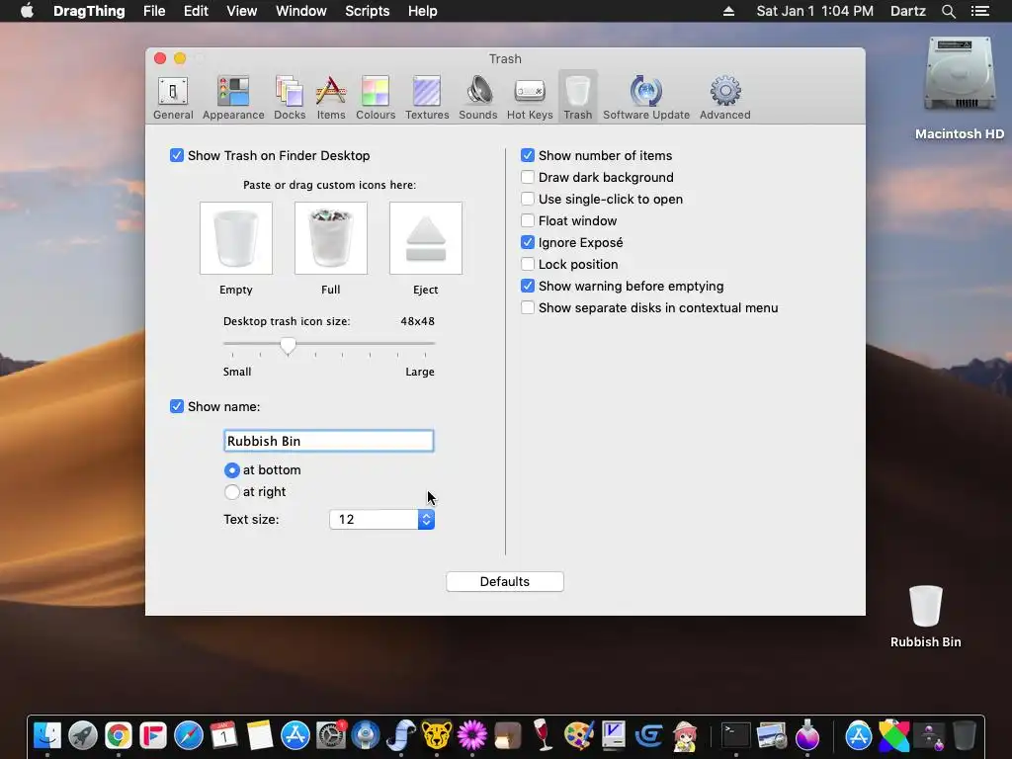This screenshot has height=759, width=1012.
Task: Open the File menu
Action: 154,11
